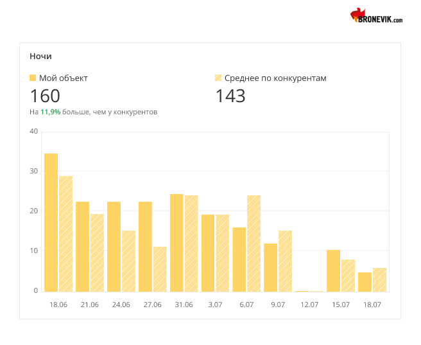The width and height of the screenshot is (421, 345).
Task: Click the hatched competitor bar for 18.06
Action: tap(65, 234)
